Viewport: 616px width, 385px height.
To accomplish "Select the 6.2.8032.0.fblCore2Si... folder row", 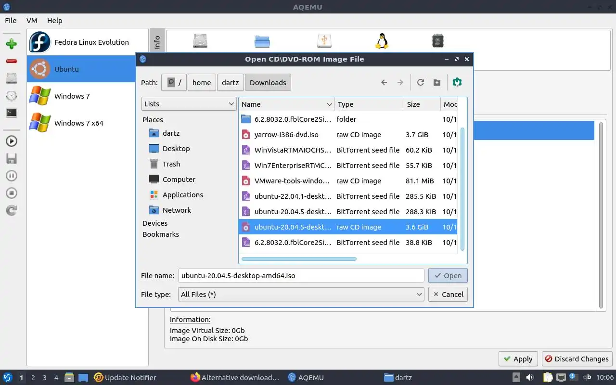I will (348, 119).
